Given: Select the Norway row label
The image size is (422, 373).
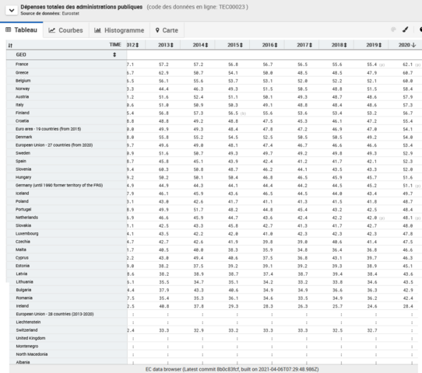Looking at the screenshot, I should coord(23,89).
